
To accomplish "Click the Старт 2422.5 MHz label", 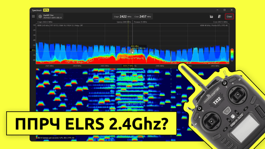I will [x=45, y=22].
